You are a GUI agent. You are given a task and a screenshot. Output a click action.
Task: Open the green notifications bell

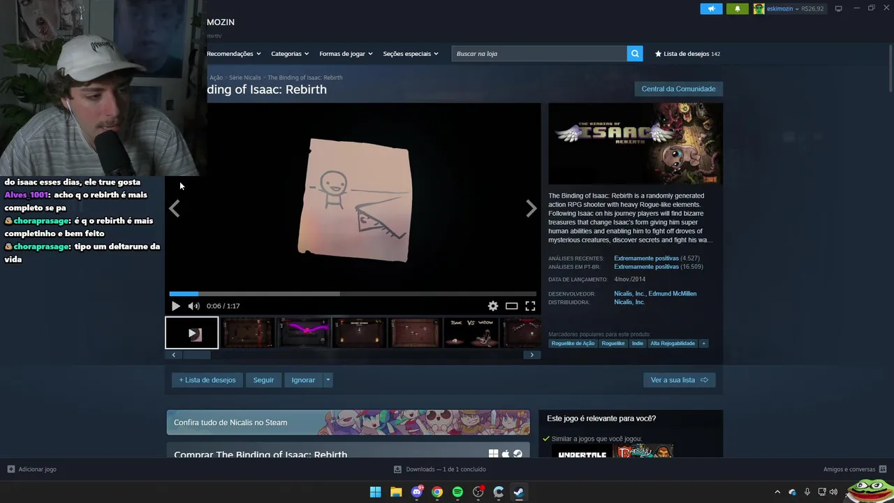(x=738, y=9)
